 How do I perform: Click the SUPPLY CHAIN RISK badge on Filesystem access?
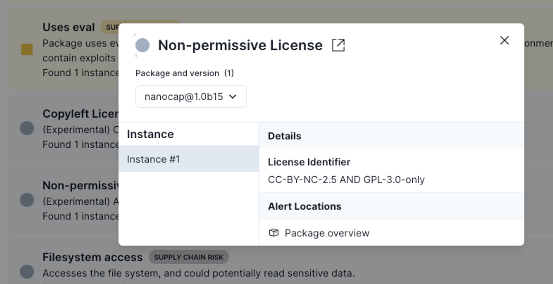[x=189, y=257]
